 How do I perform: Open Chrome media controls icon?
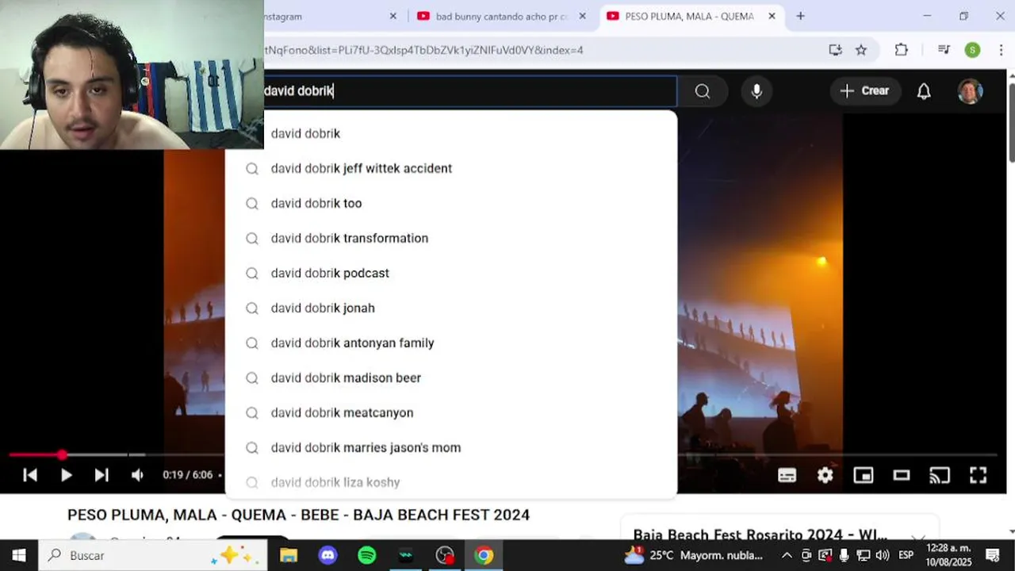[x=944, y=50]
